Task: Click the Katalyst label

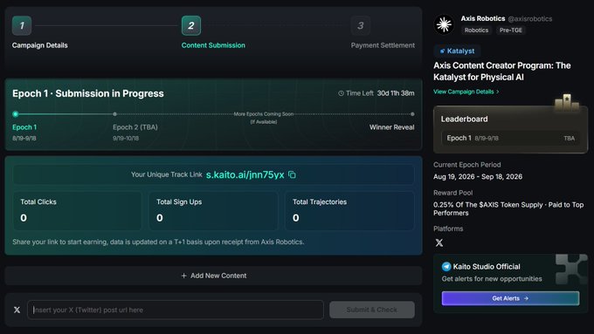Action: [460, 51]
